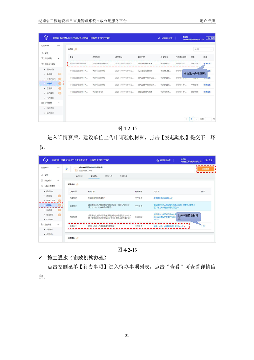
Task: Click the icon beside 企业信息 in upper sidebar
Action: point(42,103)
